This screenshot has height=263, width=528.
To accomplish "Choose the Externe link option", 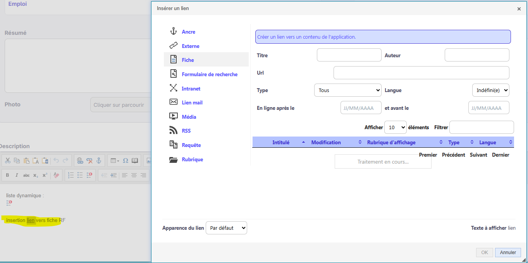I will [x=190, y=46].
